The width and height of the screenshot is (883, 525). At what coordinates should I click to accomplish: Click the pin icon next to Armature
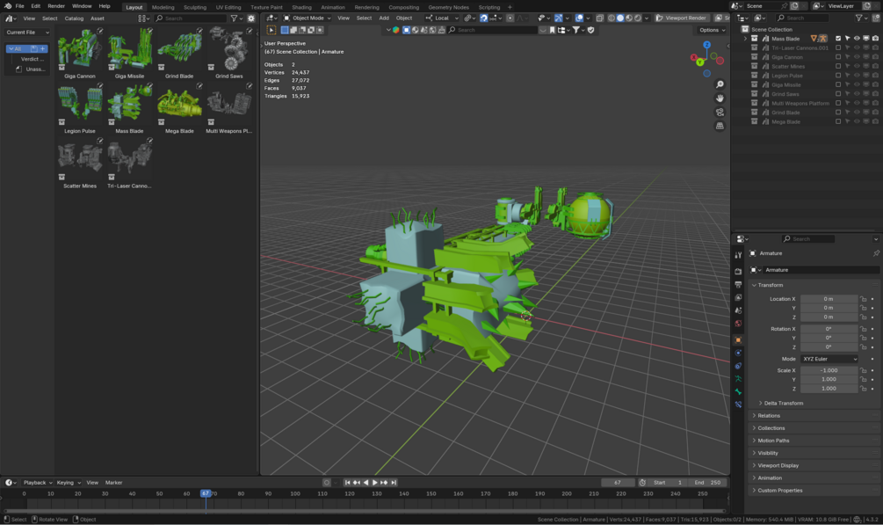[x=876, y=253]
